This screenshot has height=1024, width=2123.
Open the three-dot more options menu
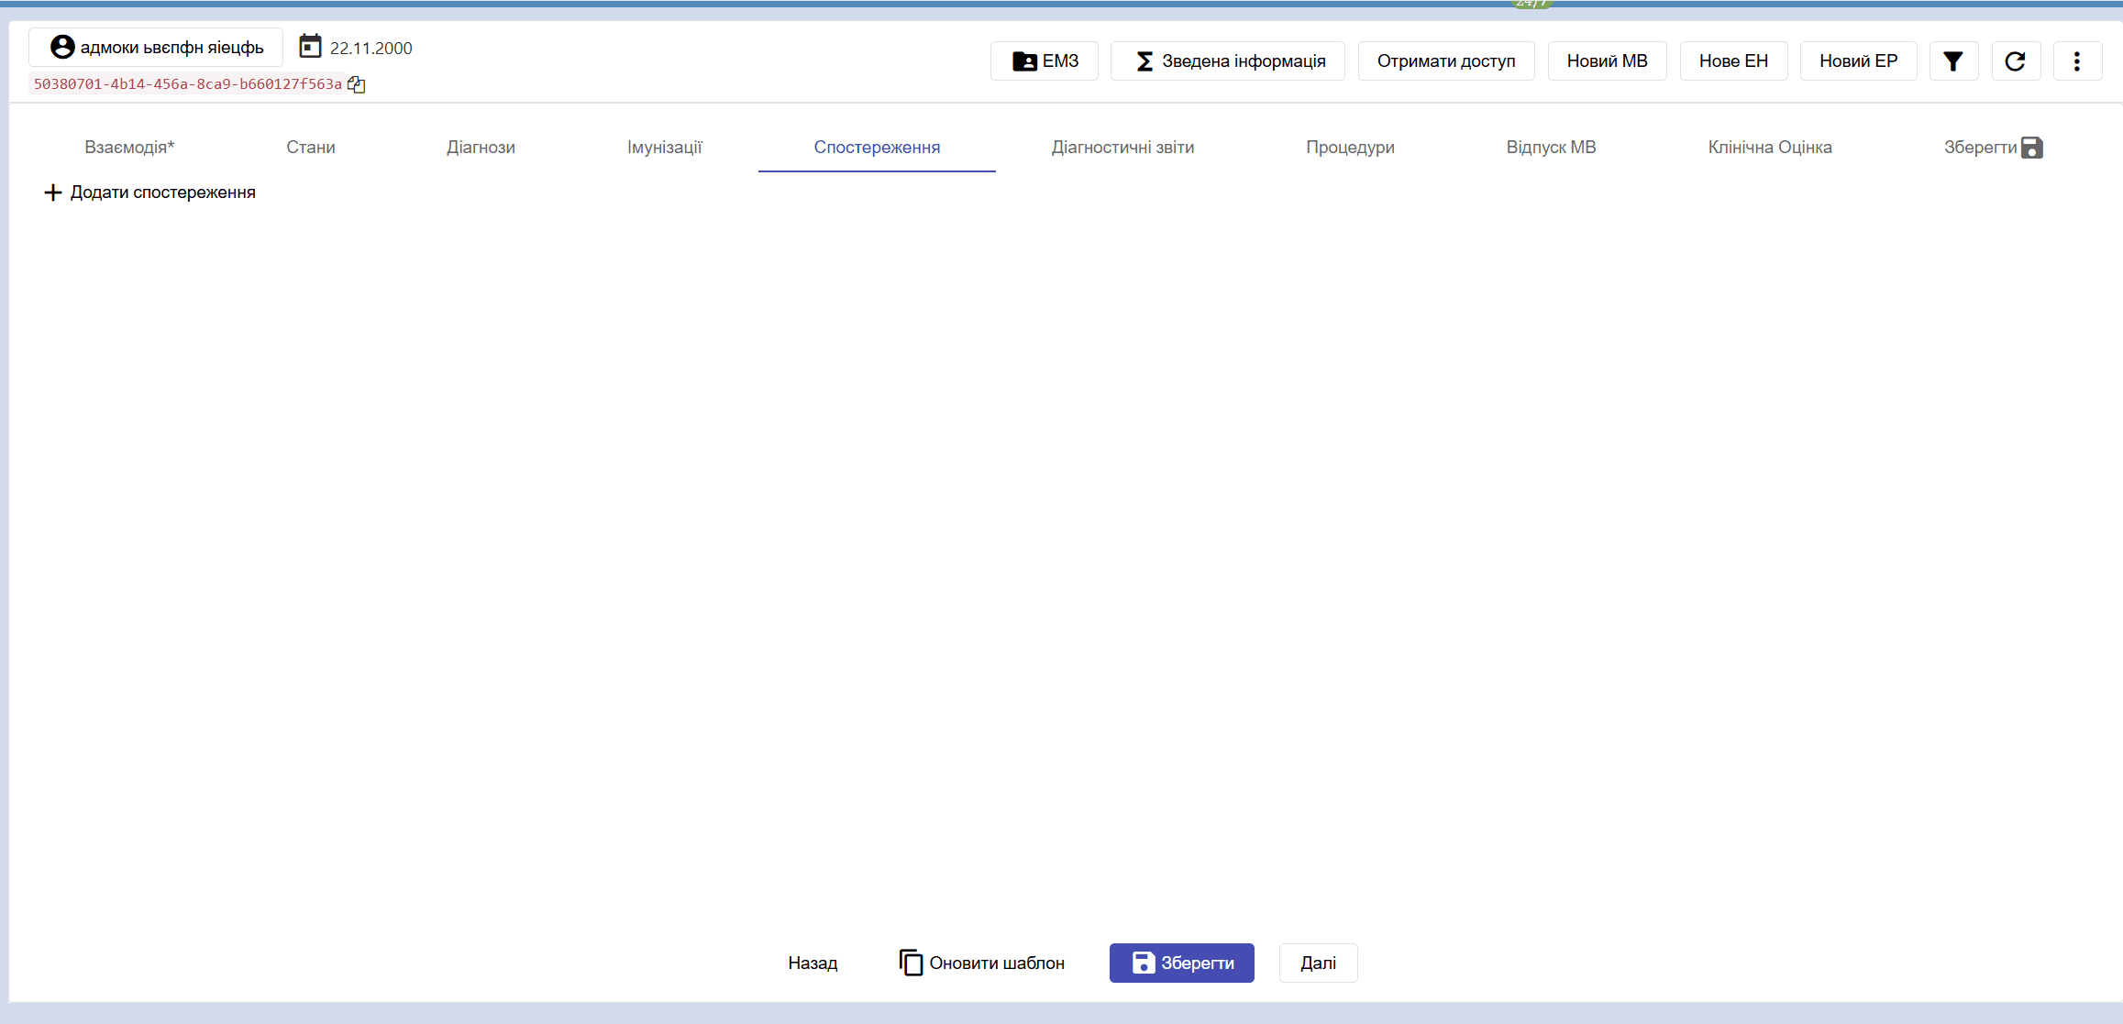click(2076, 61)
